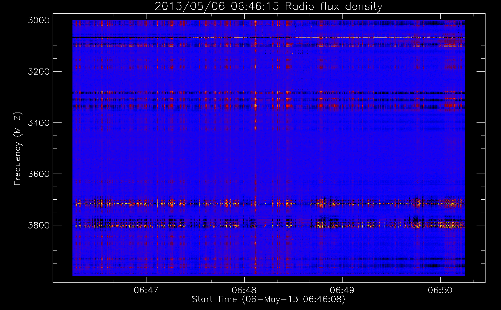Click the plot title '2013/05/06 06:46:15 Radio flux density'

click(268, 7)
